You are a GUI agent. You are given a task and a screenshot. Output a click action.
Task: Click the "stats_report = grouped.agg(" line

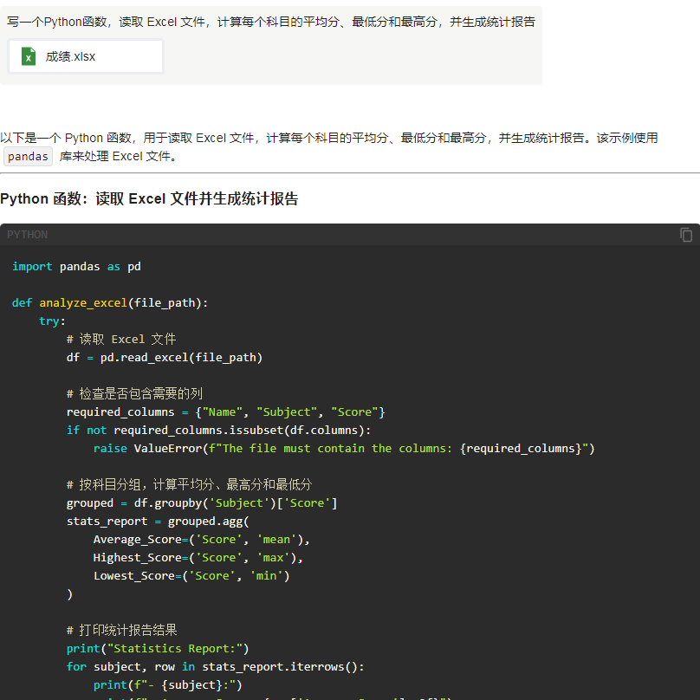click(x=158, y=522)
